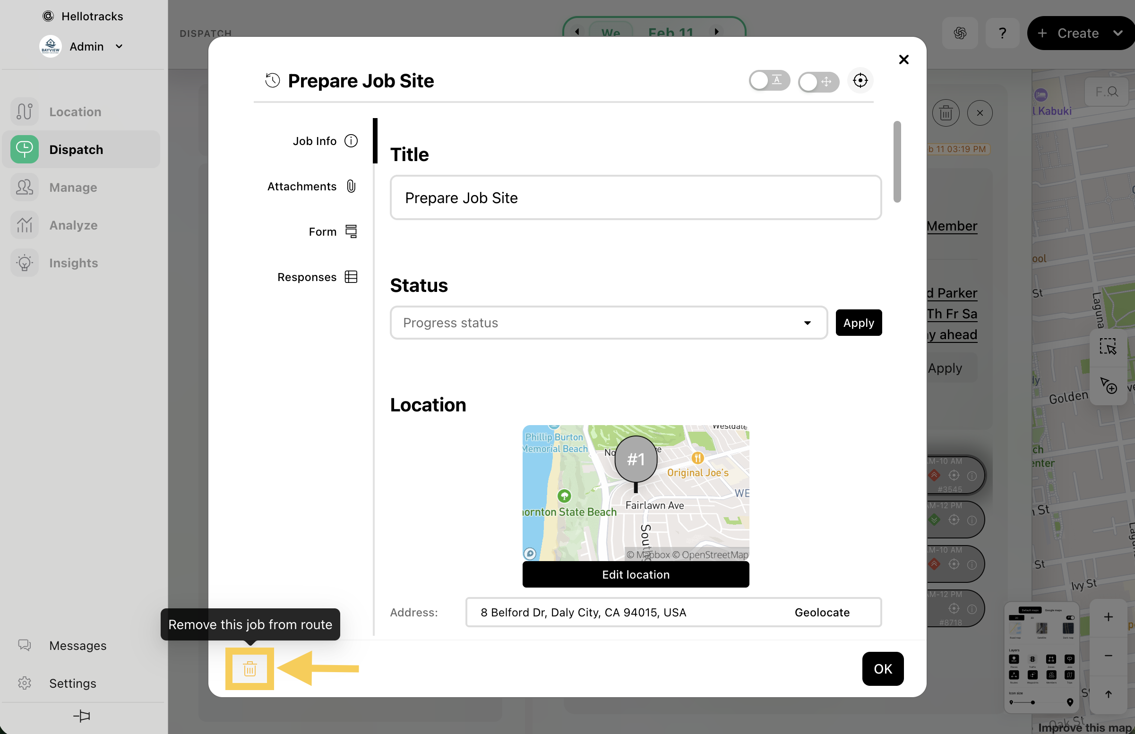Open Messages in the sidebar
Viewport: 1135px width, 734px height.
[77, 645]
